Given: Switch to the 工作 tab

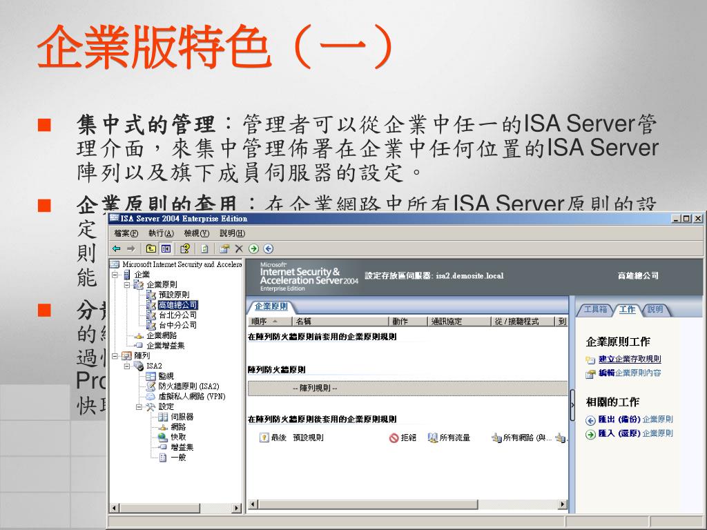Looking at the screenshot, I should tap(627, 309).
